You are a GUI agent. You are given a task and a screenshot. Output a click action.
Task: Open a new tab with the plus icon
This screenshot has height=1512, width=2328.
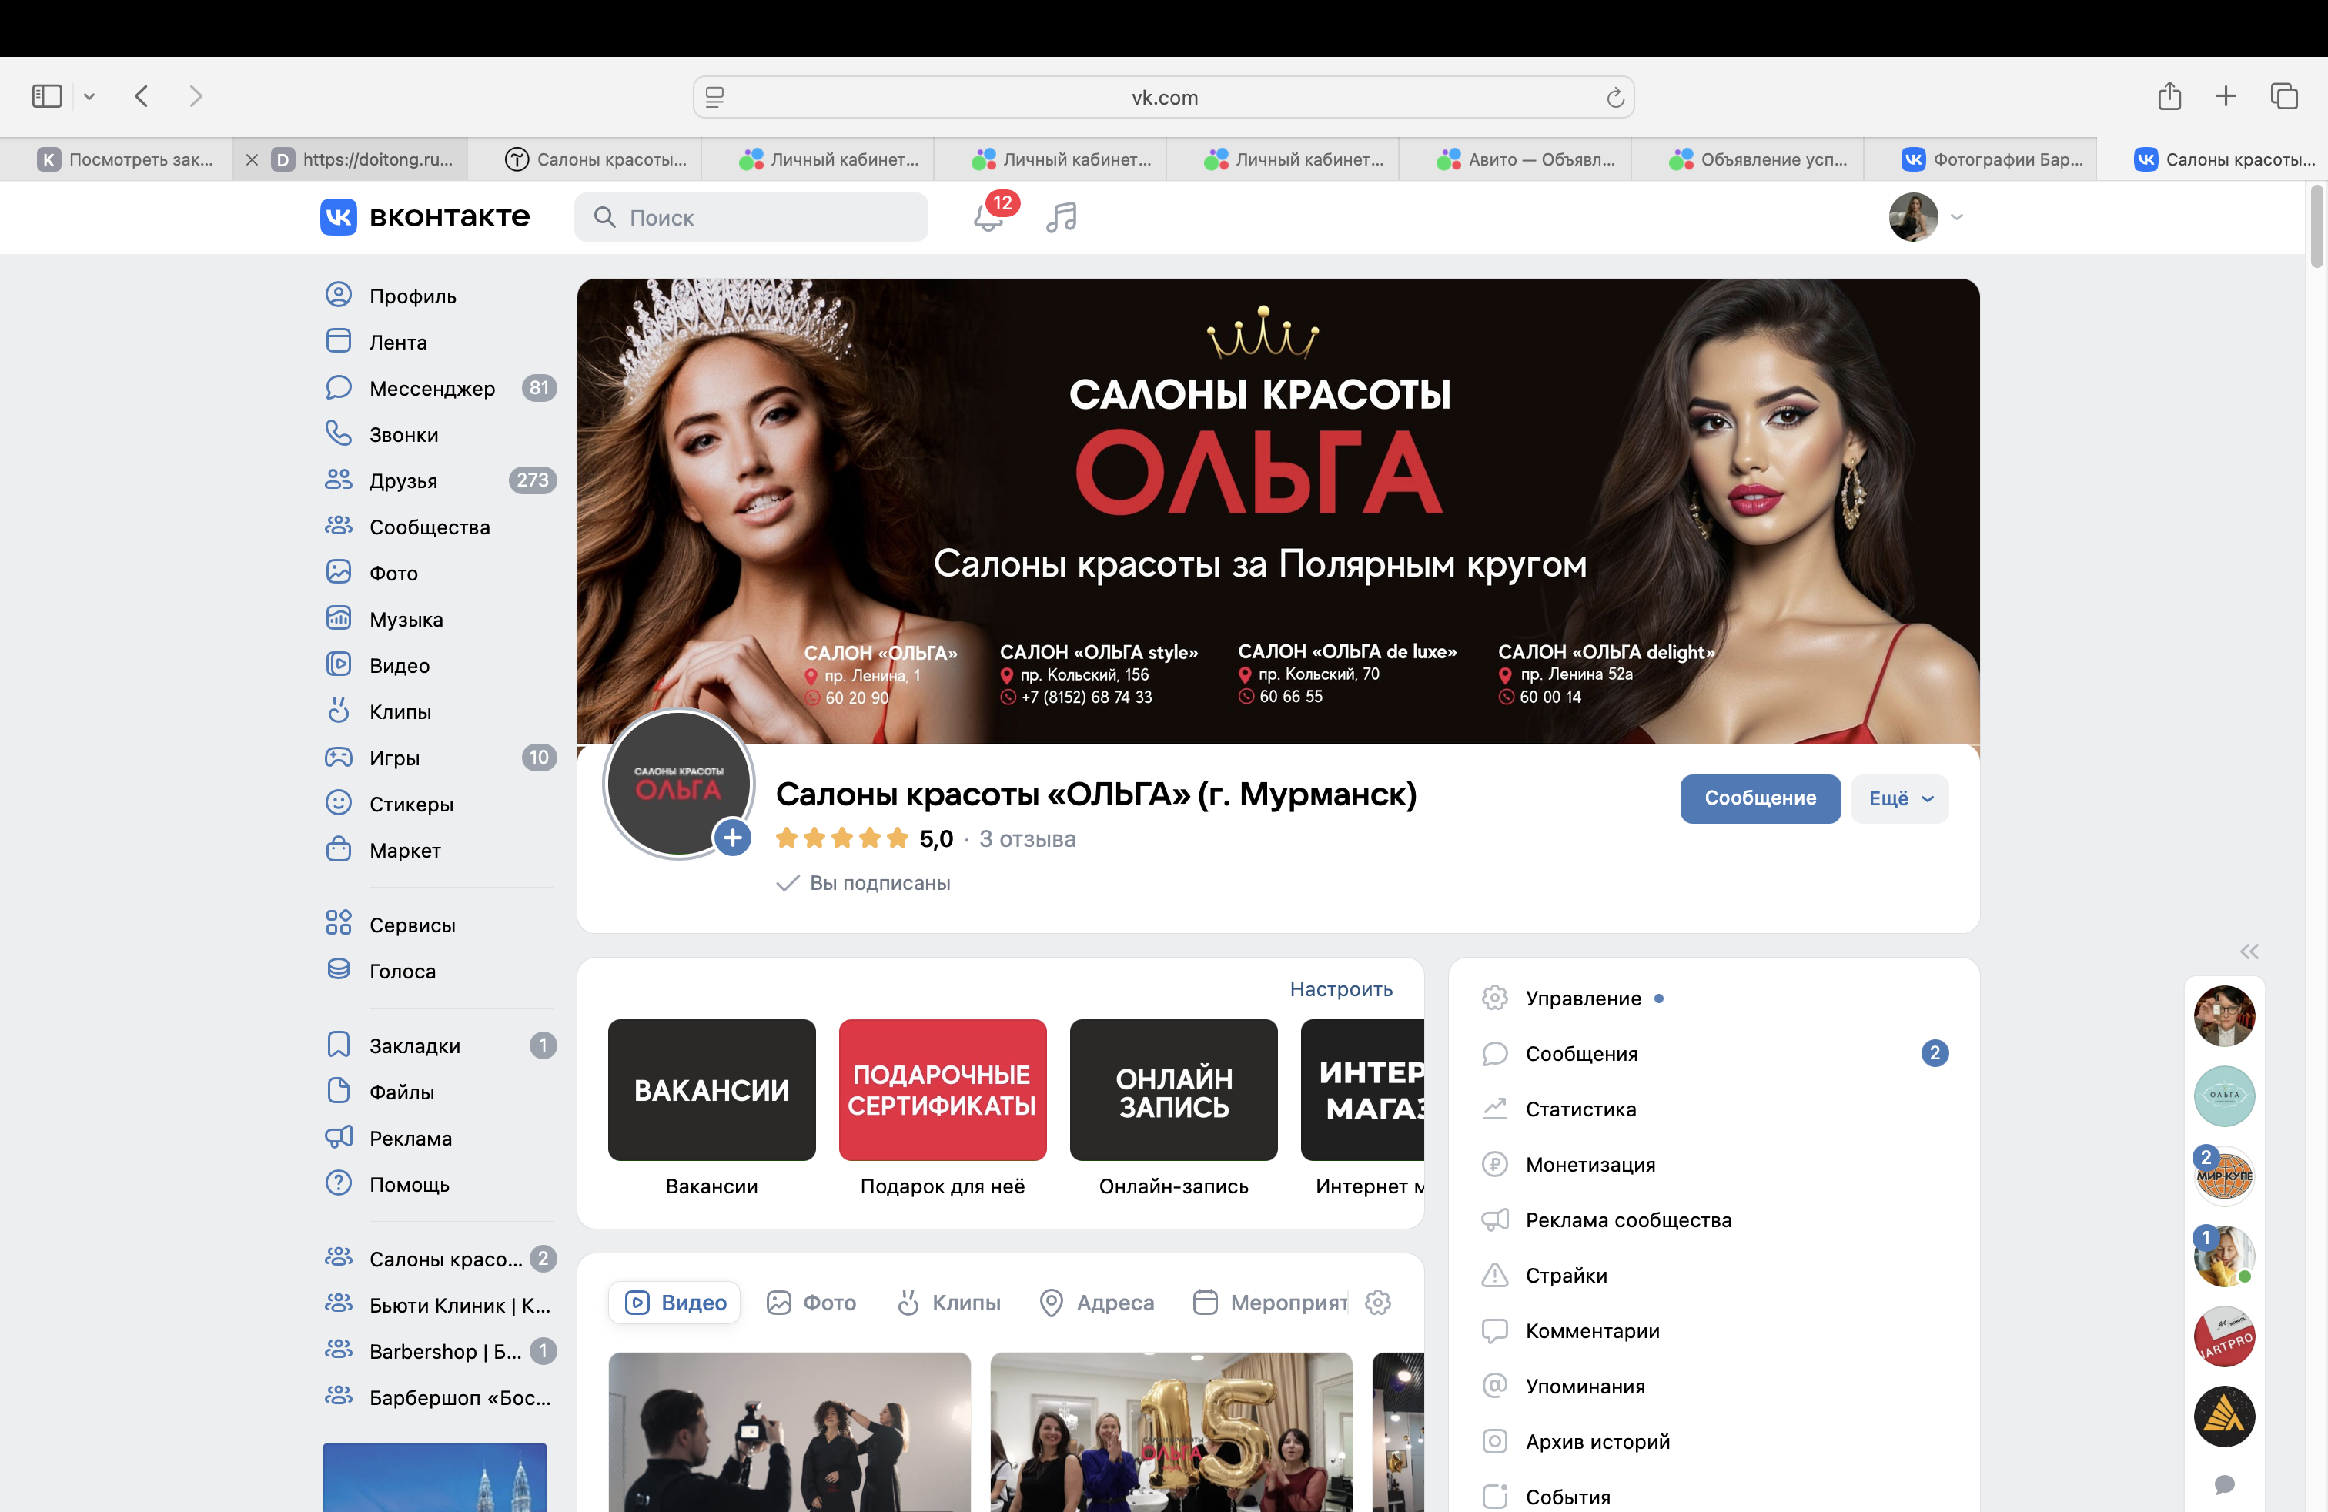(2226, 95)
